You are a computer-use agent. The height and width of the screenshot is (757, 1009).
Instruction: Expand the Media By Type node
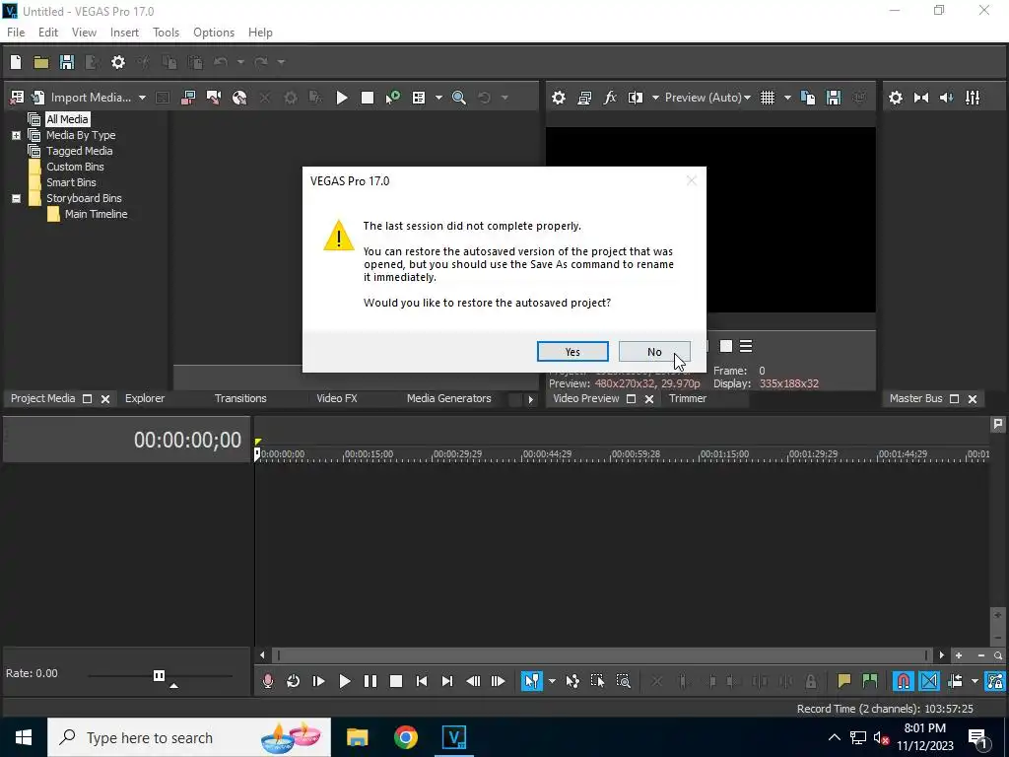[x=16, y=135]
